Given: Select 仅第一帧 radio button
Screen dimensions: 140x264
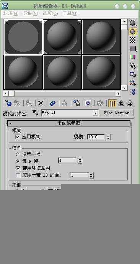Looking at the screenshot, I should click(18, 154).
